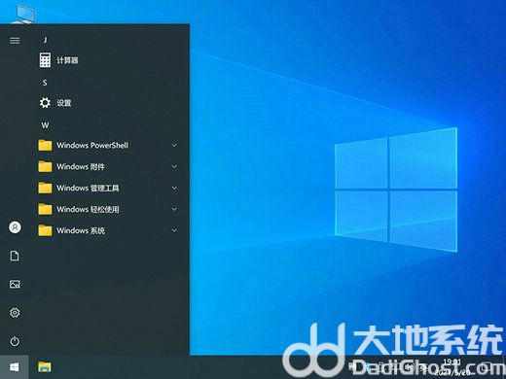
Task: Expand the Windows 管理工具 chevron
Action: (174, 188)
